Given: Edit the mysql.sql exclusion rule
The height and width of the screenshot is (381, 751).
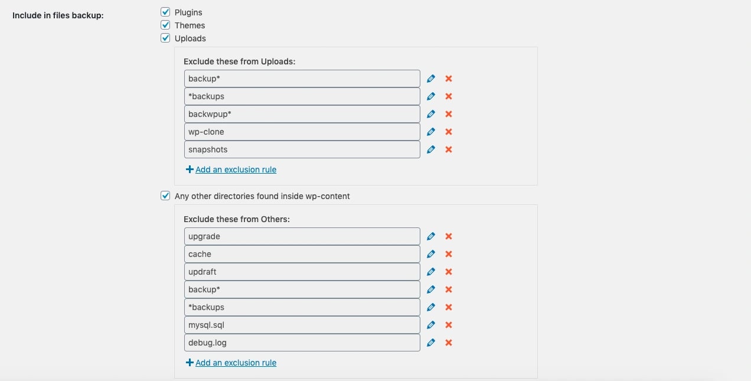Looking at the screenshot, I should pyautogui.click(x=431, y=325).
